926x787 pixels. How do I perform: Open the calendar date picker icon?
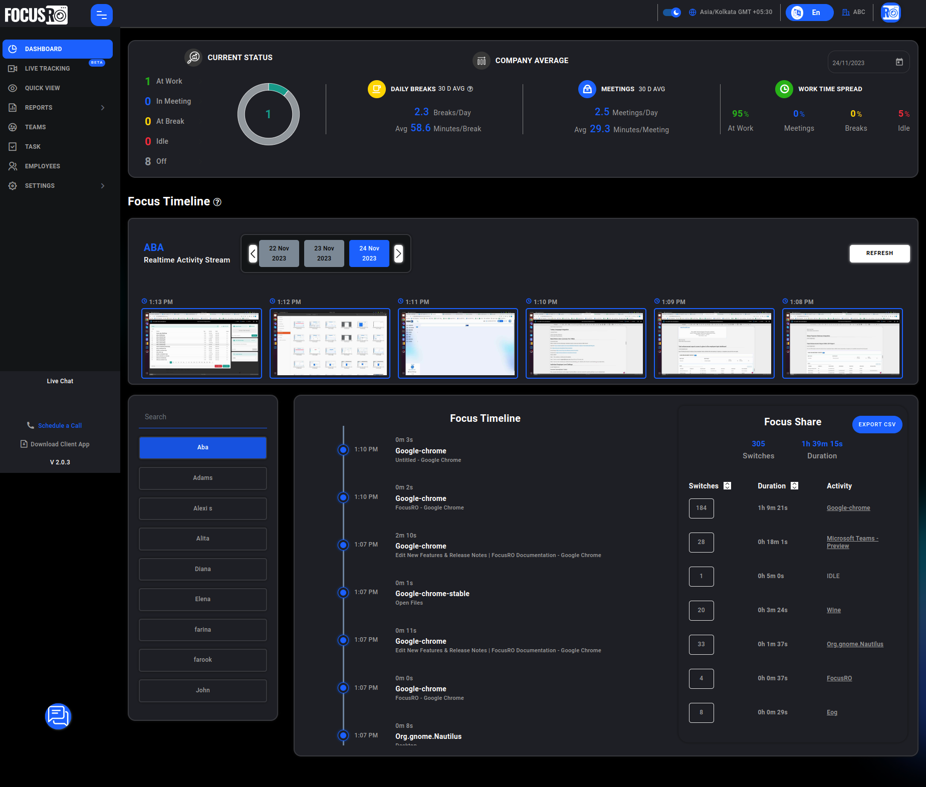(x=899, y=62)
